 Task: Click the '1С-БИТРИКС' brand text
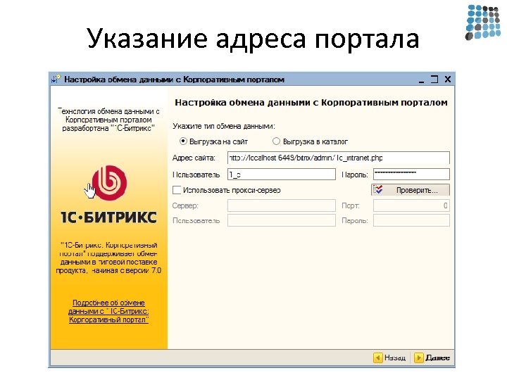108,217
